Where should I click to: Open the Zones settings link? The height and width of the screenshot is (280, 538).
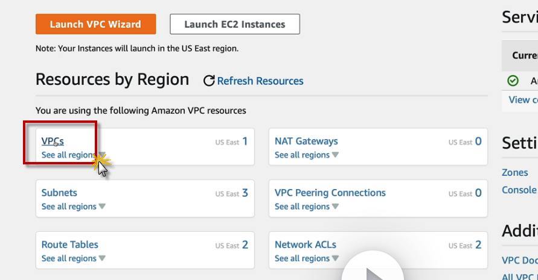(x=514, y=172)
